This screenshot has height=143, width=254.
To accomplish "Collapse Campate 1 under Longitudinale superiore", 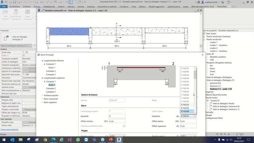I will point(44,81).
